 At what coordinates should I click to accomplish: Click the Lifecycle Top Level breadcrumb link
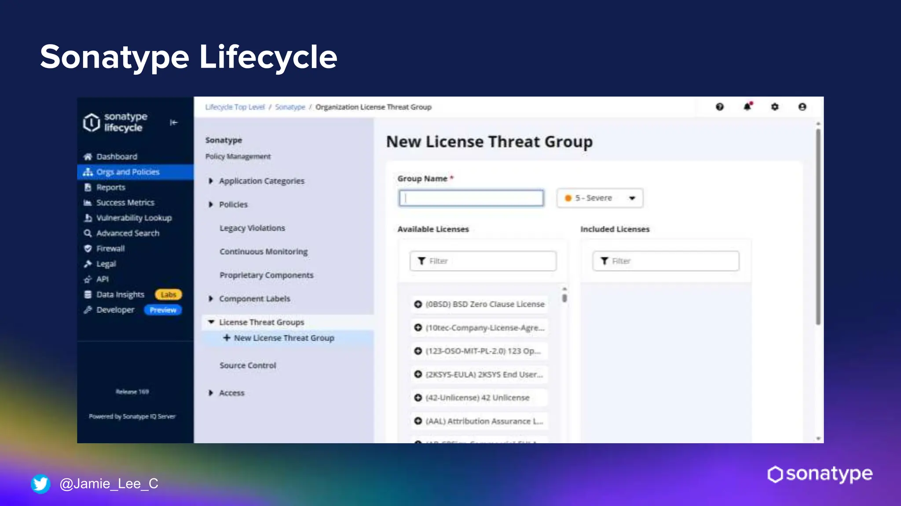(x=235, y=107)
